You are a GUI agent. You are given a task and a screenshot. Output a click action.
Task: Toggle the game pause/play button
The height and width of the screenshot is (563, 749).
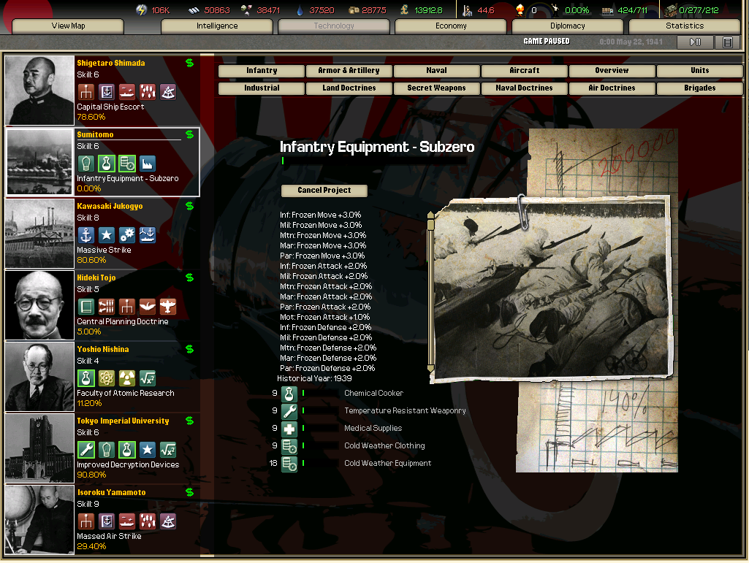(695, 42)
